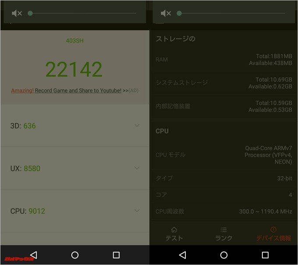Tap the Android back button on right screen
The height and width of the screenshot is (265, 298).
[183, 255]
